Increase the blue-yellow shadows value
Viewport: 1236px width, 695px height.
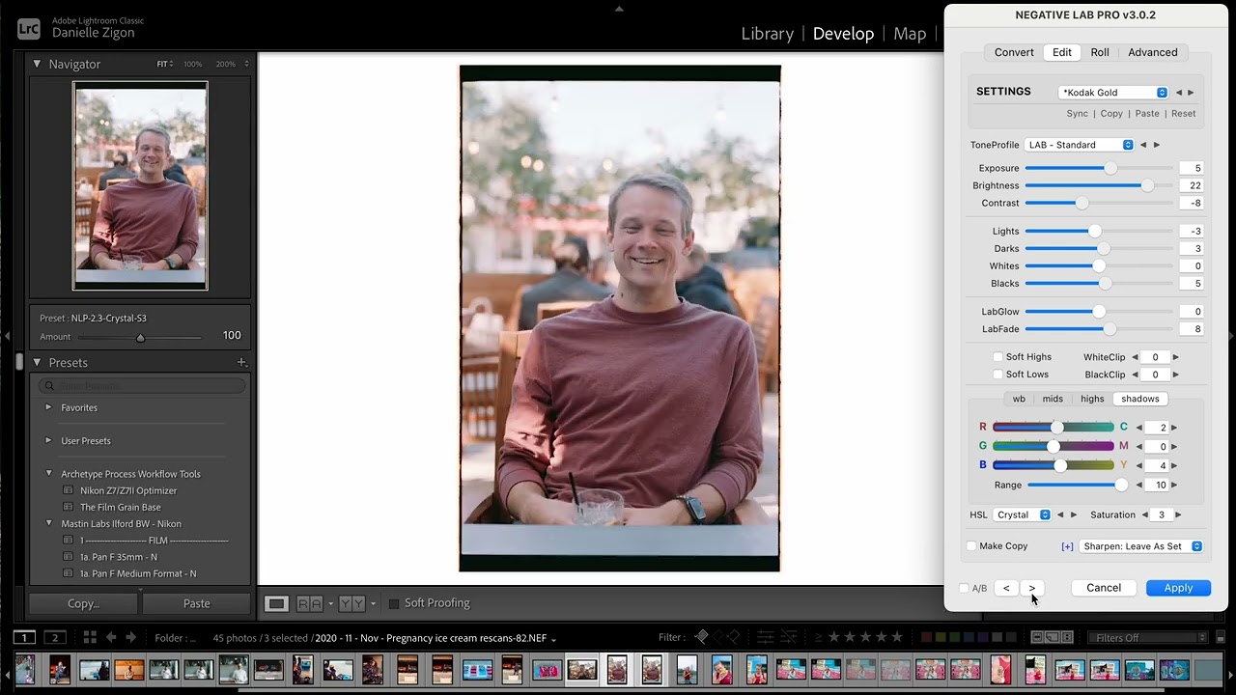1174,466
